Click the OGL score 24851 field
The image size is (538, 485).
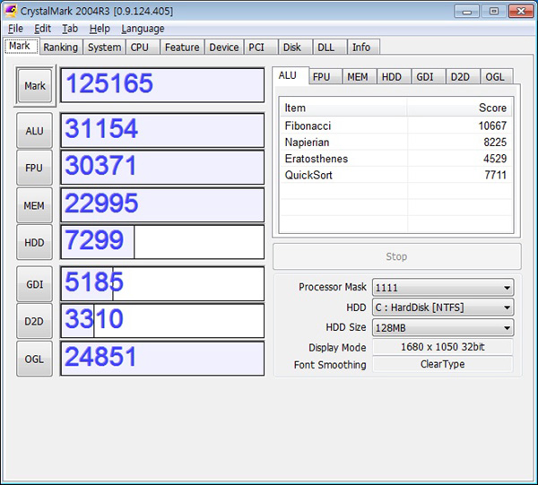pyautogui.click(x=162, y=358)
